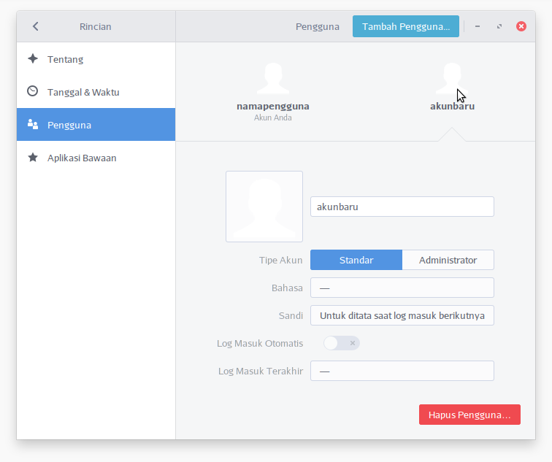Click the Tentang sparkle icon
The image size is (552, 462).
tap(33, 59)
